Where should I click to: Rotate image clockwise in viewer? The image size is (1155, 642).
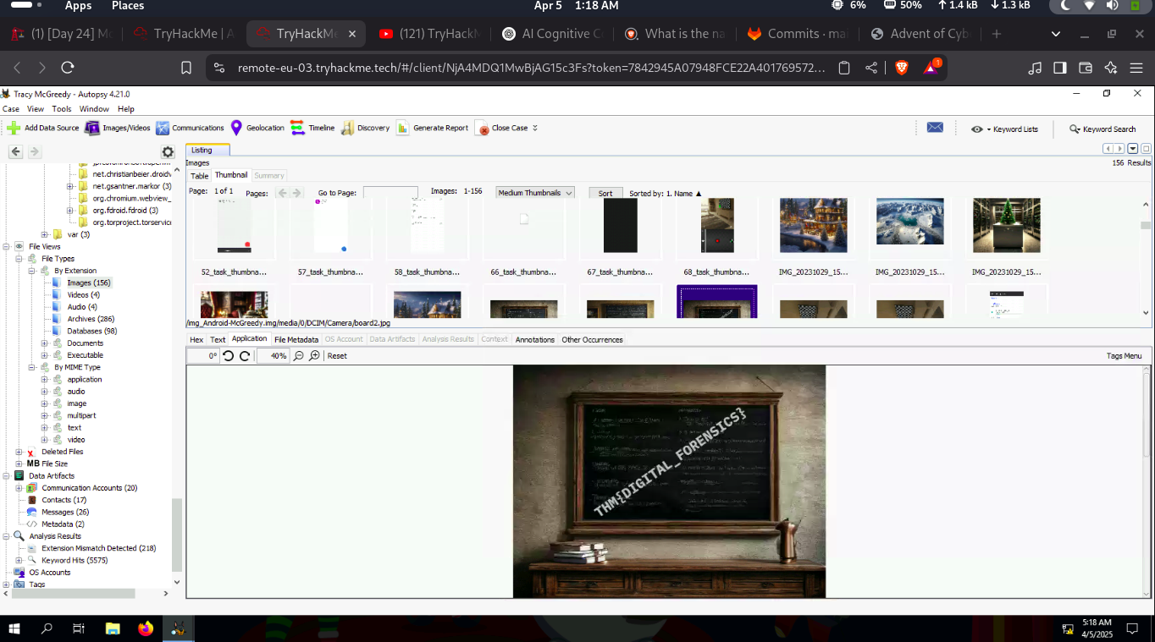(x=245, y=356)
